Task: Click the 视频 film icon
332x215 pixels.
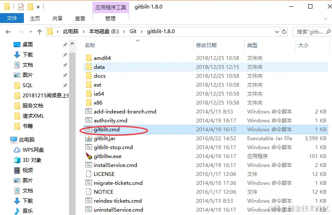Action: tap(17, 170)
